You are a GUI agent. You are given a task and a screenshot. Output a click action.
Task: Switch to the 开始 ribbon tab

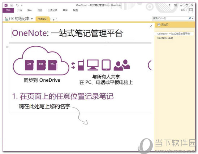[x=20, y=10]
